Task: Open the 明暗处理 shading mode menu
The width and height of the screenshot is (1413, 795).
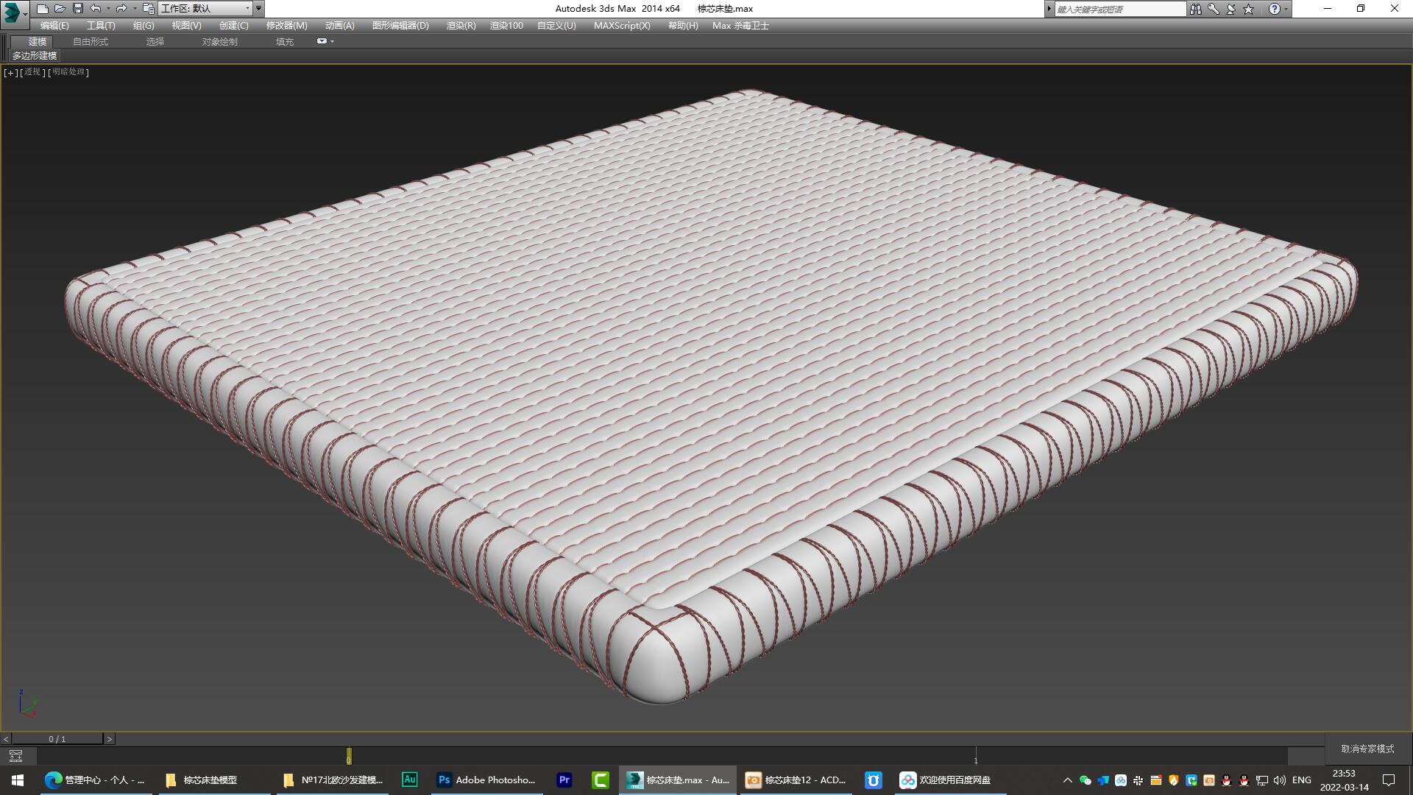Action: tap(68, 73)
